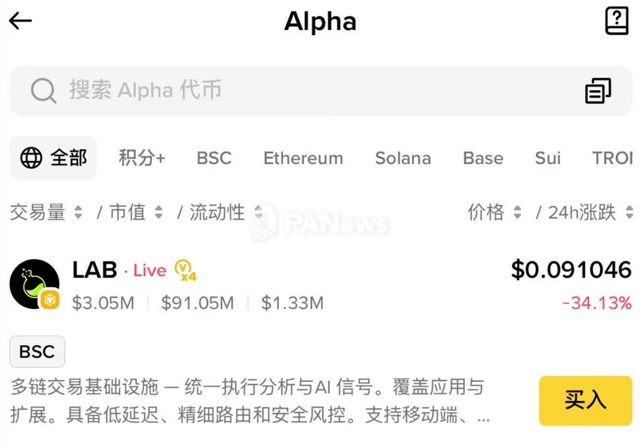Sort tokens by 市值 market cap

tap(136, 212)
